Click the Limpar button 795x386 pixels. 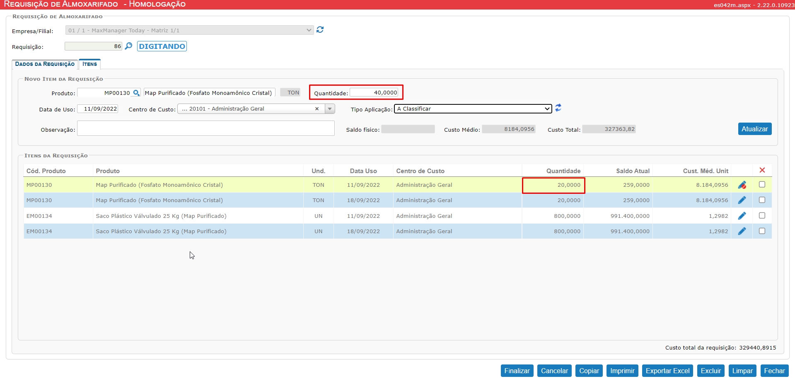pyautogui.click(x=742, y=371)
